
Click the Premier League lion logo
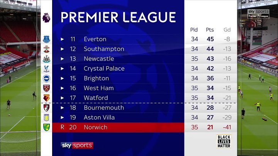[46, 18]
